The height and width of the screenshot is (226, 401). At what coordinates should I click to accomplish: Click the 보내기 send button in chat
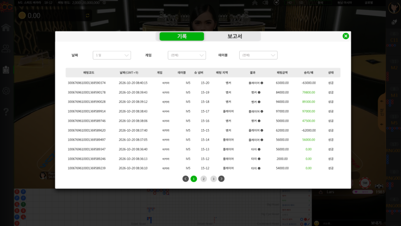click(376, 223)
